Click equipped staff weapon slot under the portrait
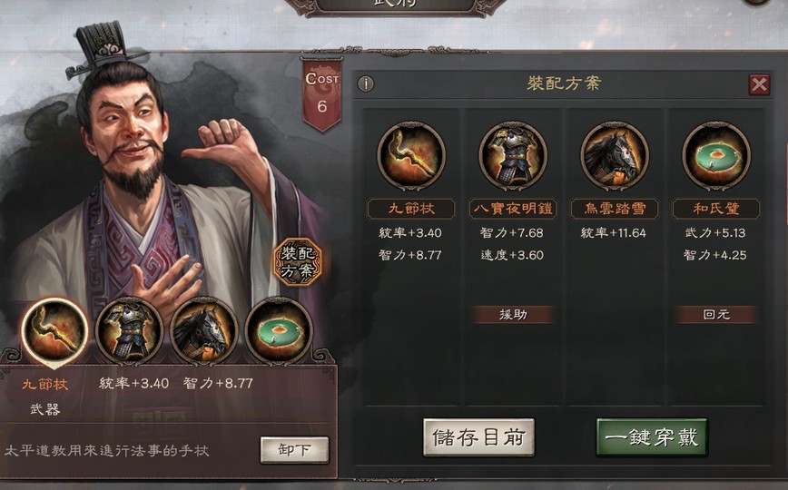This screenshot has height=490, width=788. click(54, 330)
